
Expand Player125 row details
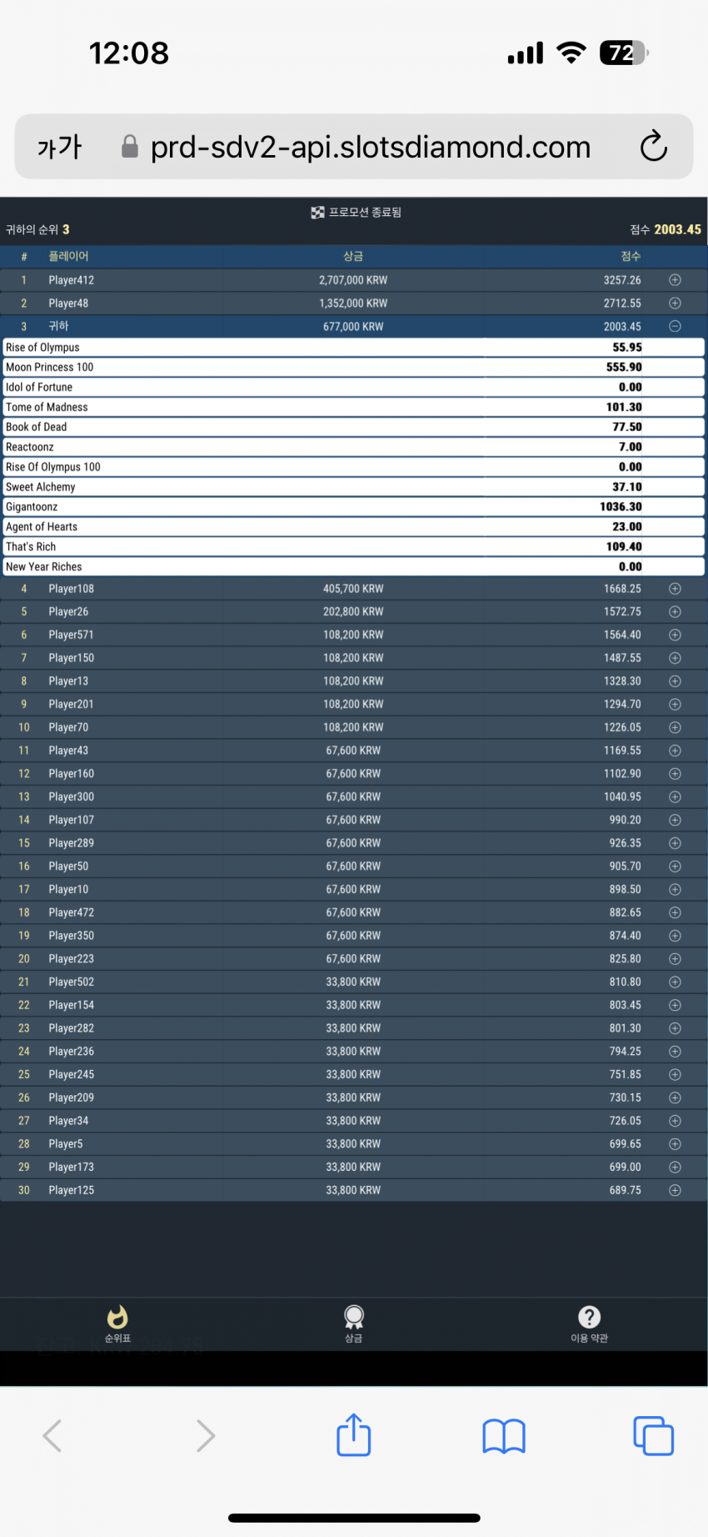pyautogui.click(x=675, y=1190)
